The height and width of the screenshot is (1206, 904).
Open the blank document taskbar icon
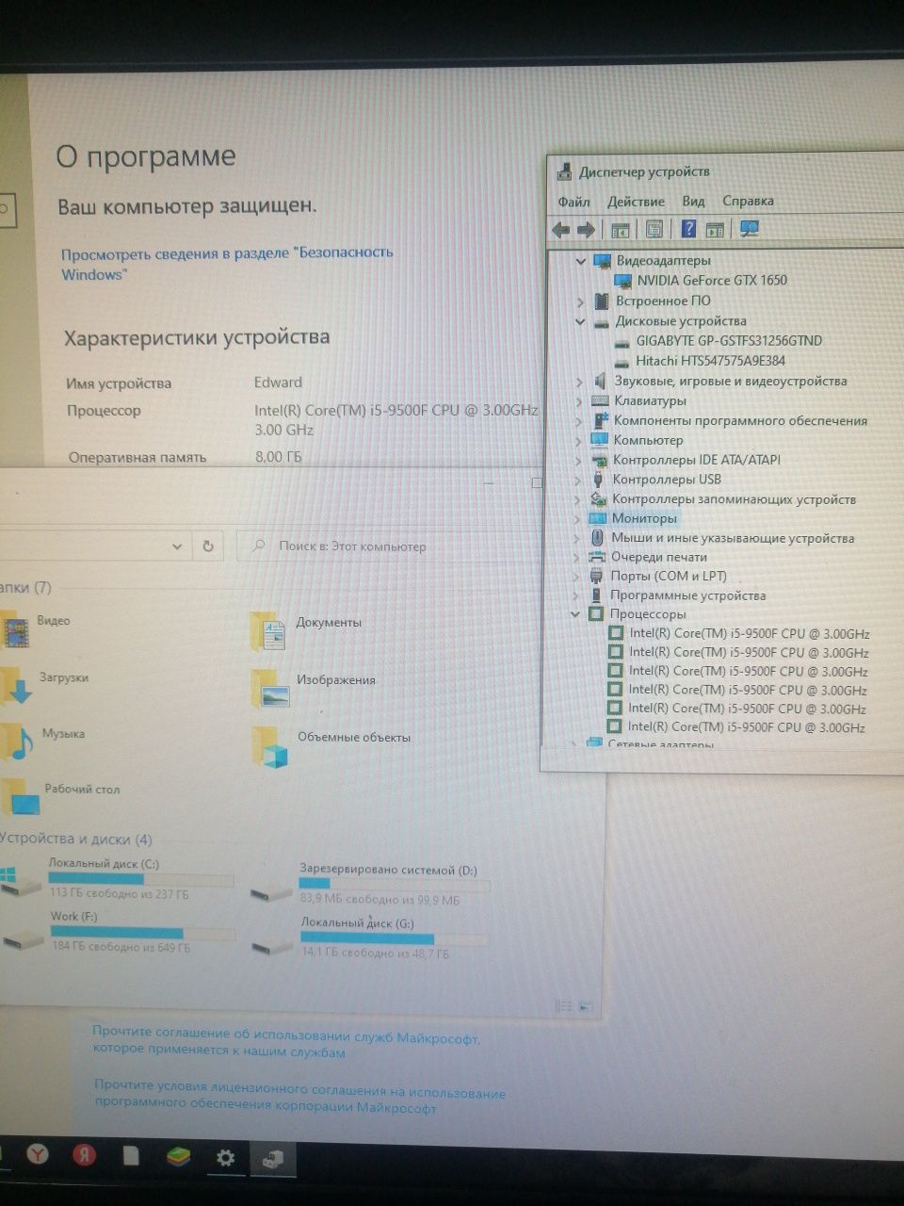[131, 1155]
